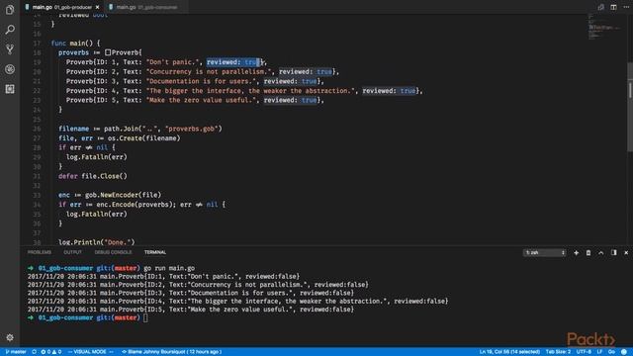Image resolution: width=633 pixels, height=356 pixels.
Task: Click the master branch indicator in status bar
Action: pos(16,352)
